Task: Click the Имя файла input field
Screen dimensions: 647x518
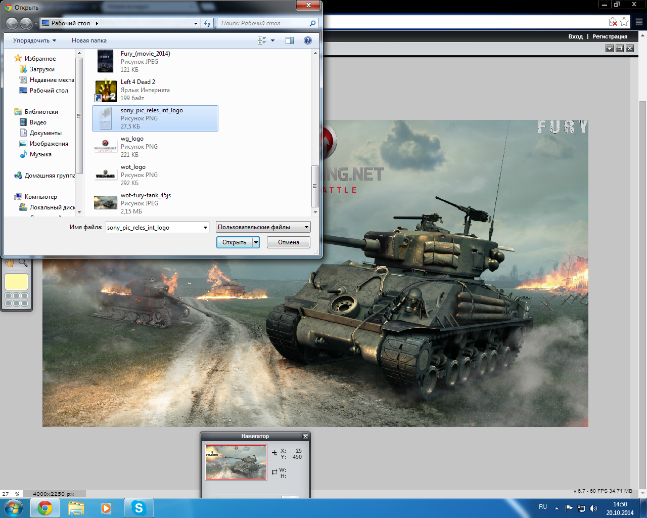Action: point(154,228)
